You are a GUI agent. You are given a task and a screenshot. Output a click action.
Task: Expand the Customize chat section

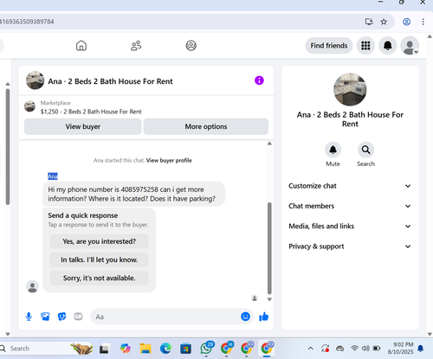(350, 186)
